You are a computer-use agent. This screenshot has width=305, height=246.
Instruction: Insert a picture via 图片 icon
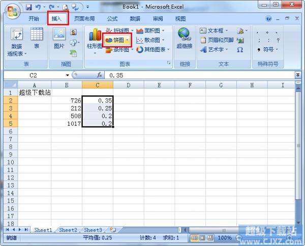(x=59, y=38)
